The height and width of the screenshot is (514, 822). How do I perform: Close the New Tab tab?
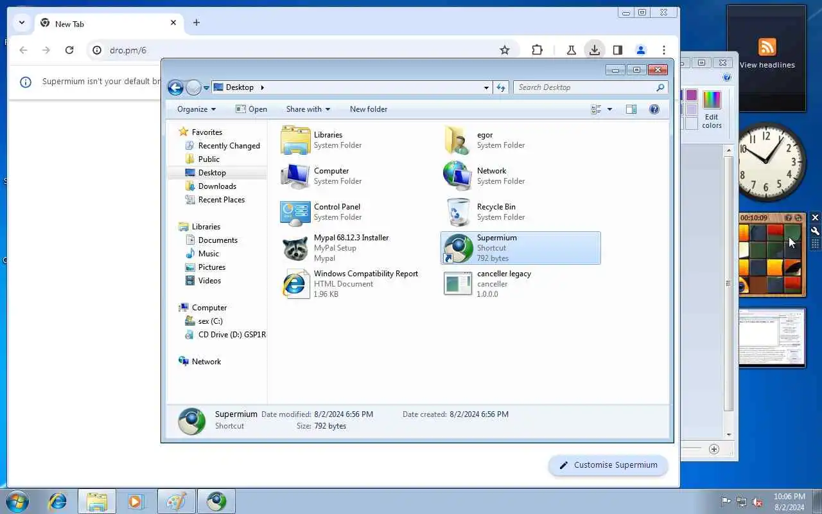pos(173,22)
